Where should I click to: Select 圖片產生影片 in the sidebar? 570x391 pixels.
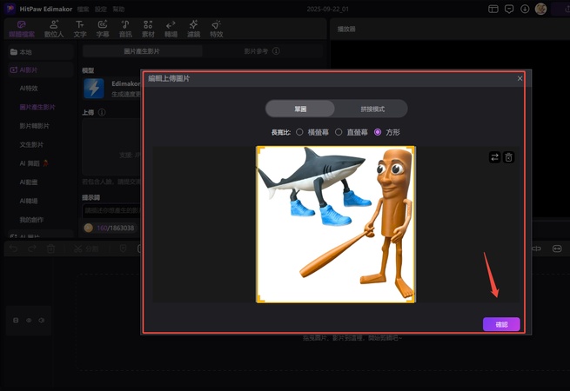click(37, 107)
